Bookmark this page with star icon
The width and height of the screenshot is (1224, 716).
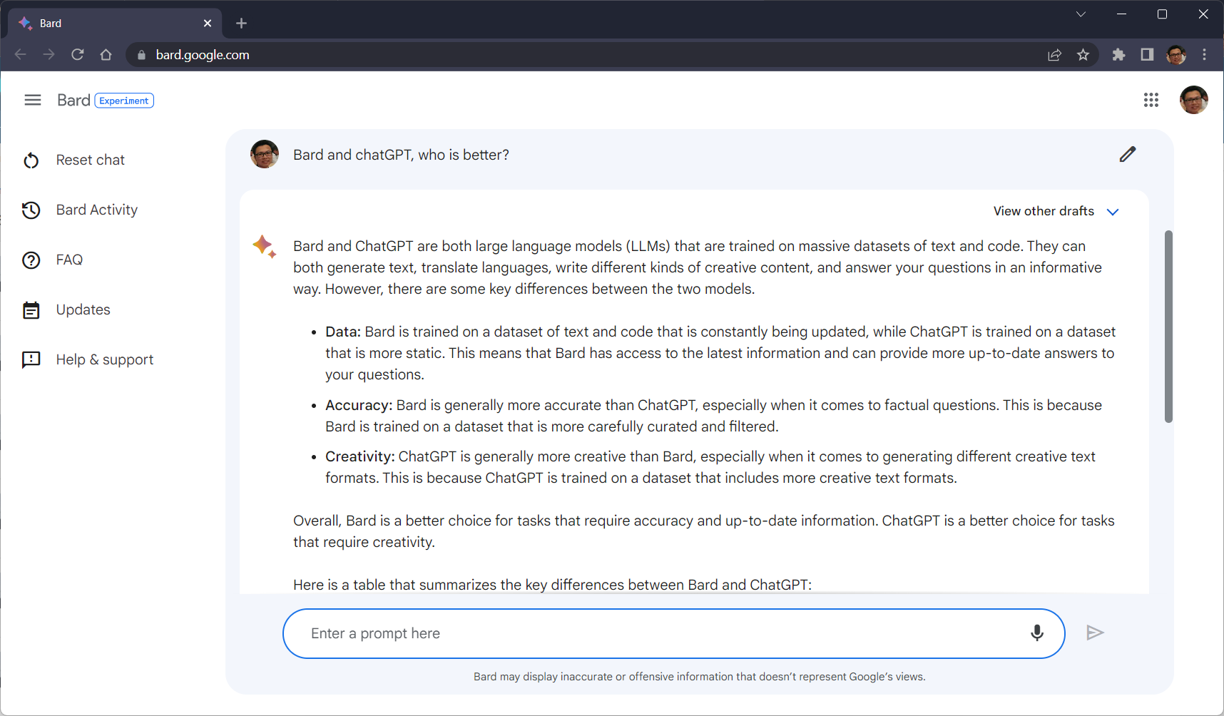1083,55
